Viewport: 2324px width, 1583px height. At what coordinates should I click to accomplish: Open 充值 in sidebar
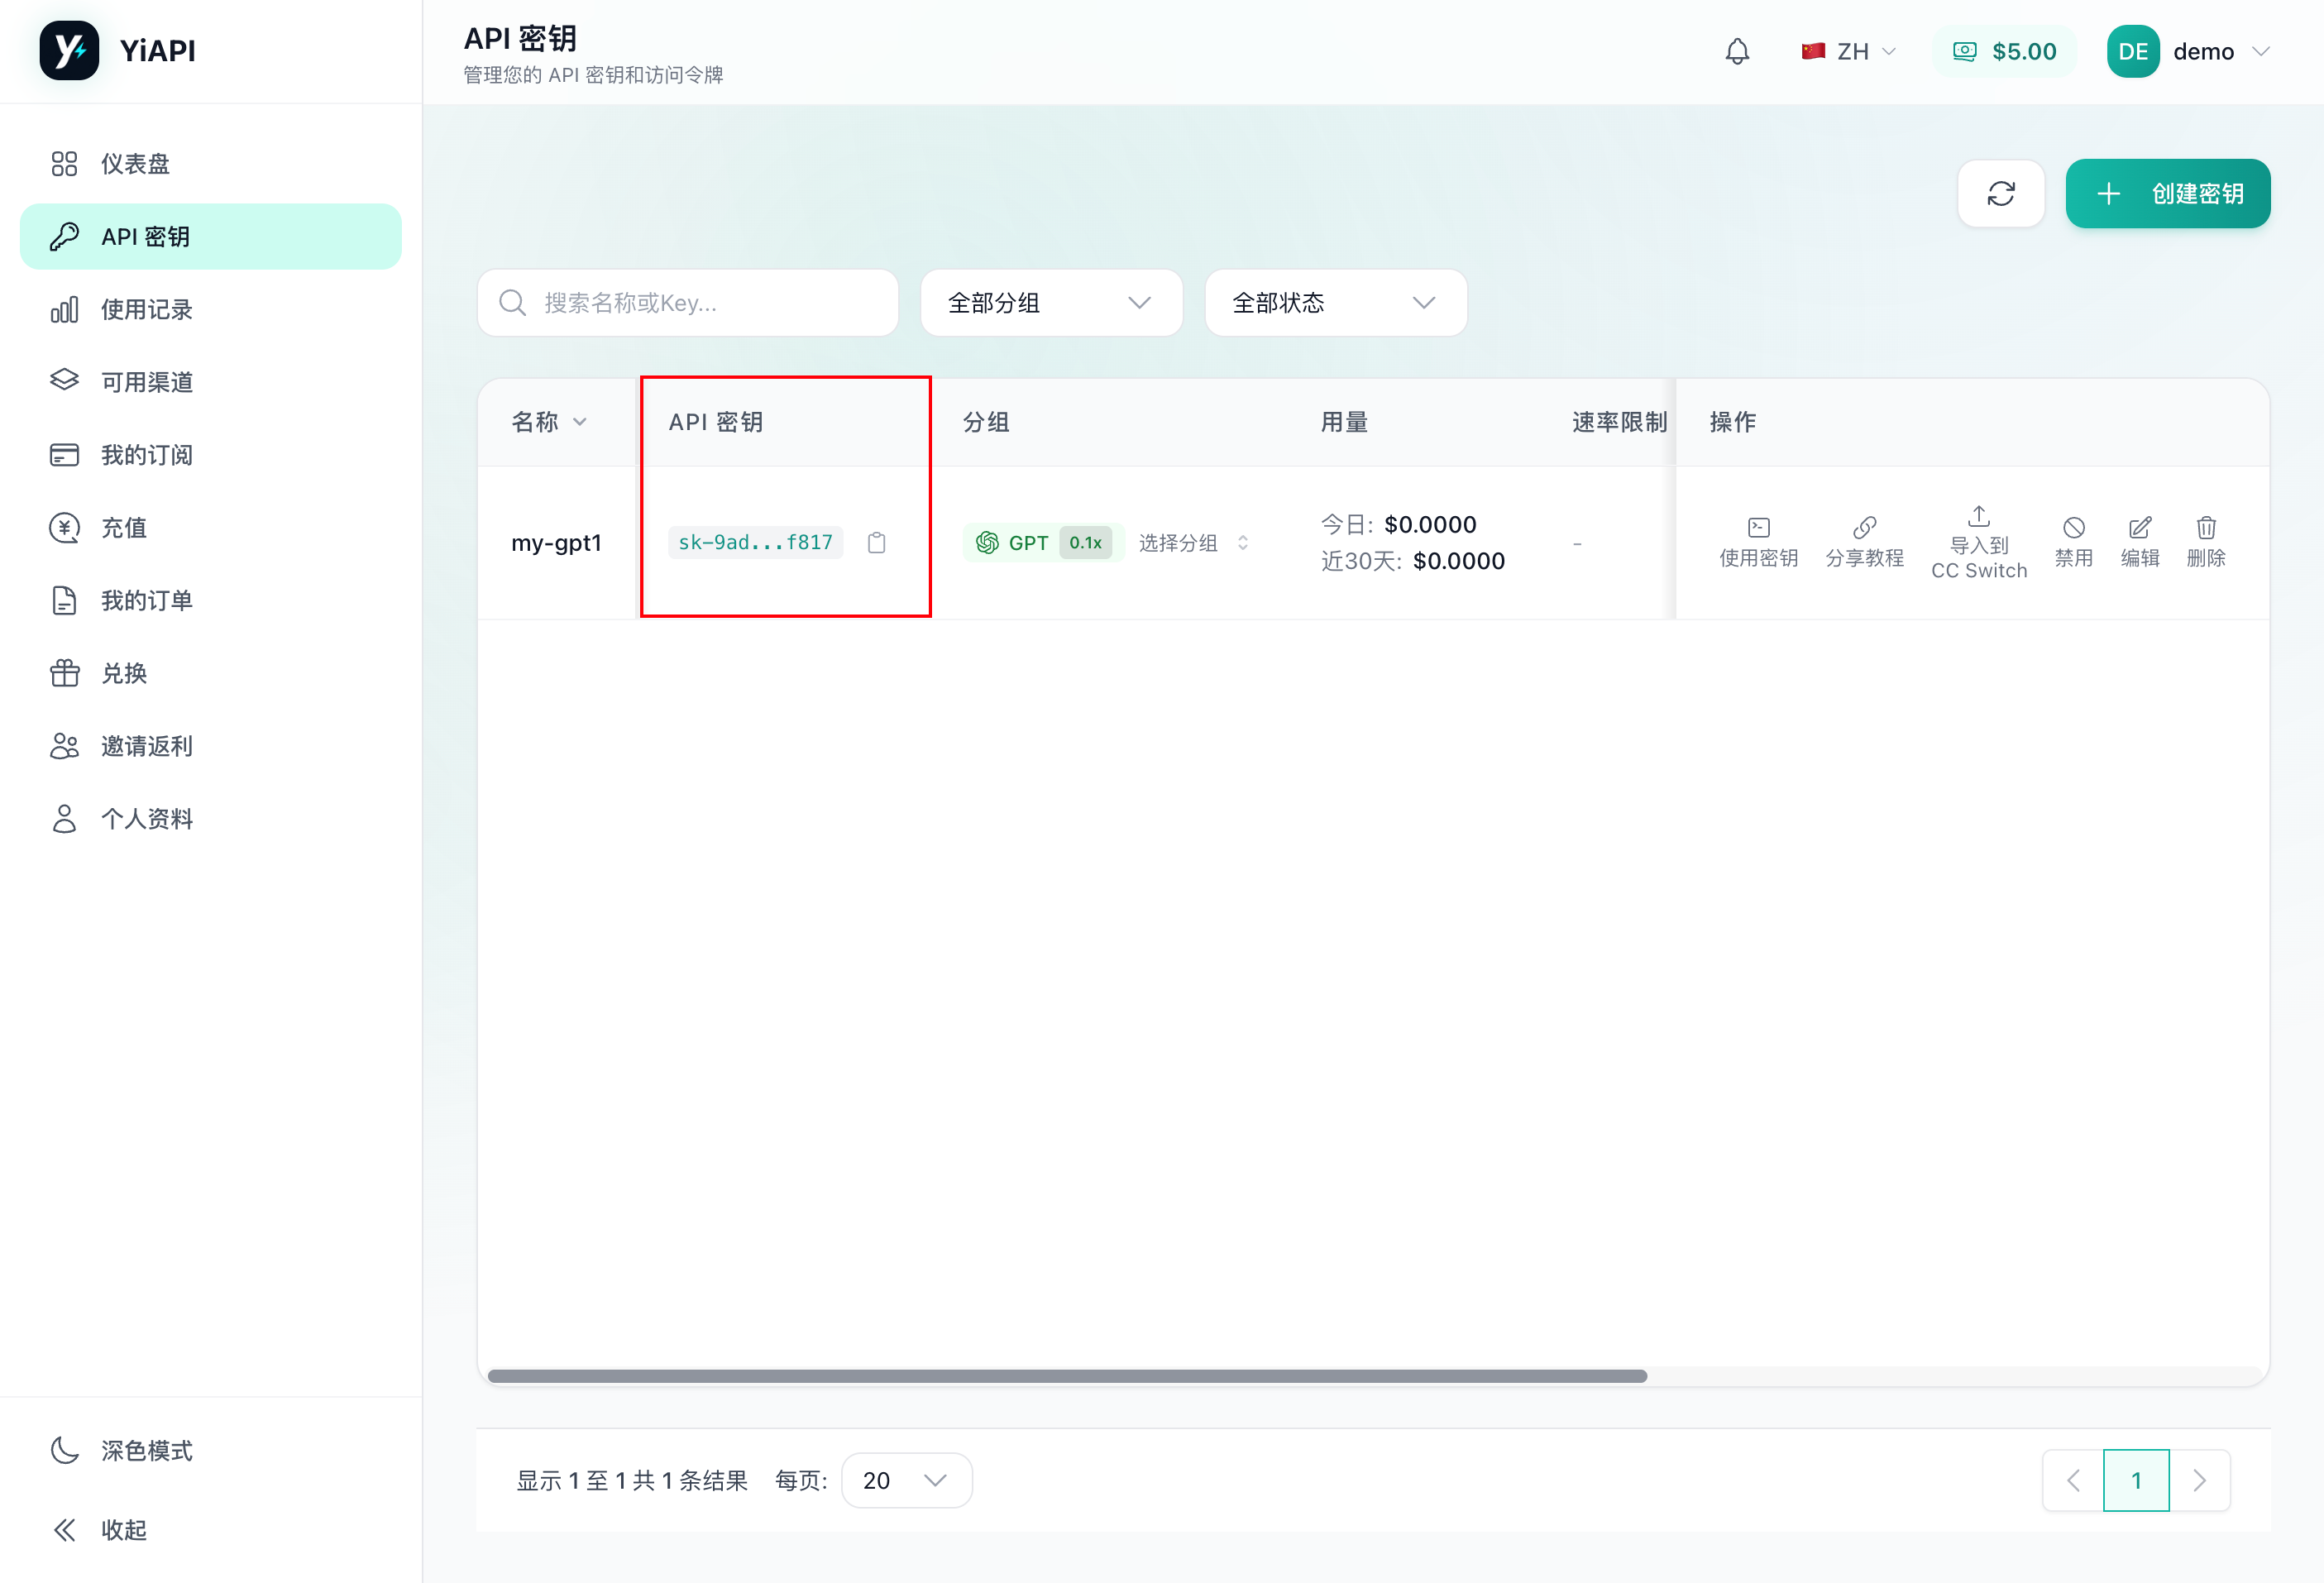pos(210,527)
